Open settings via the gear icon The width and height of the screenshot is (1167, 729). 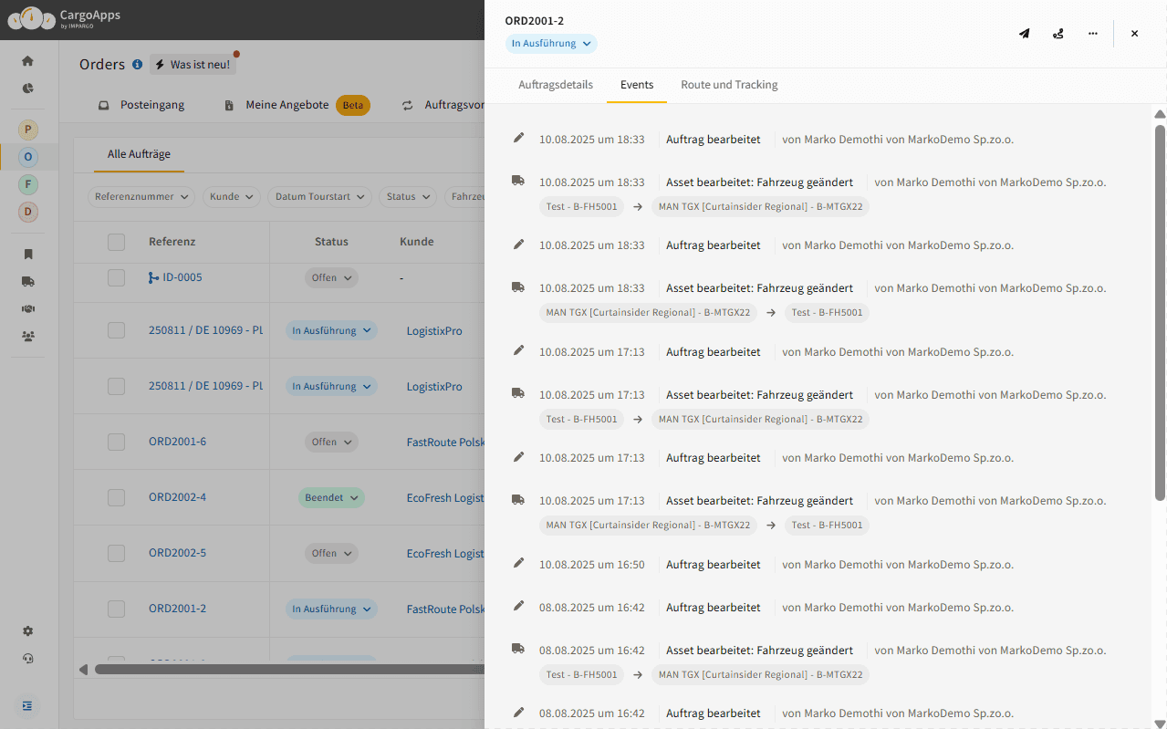[x=27, y=630]
